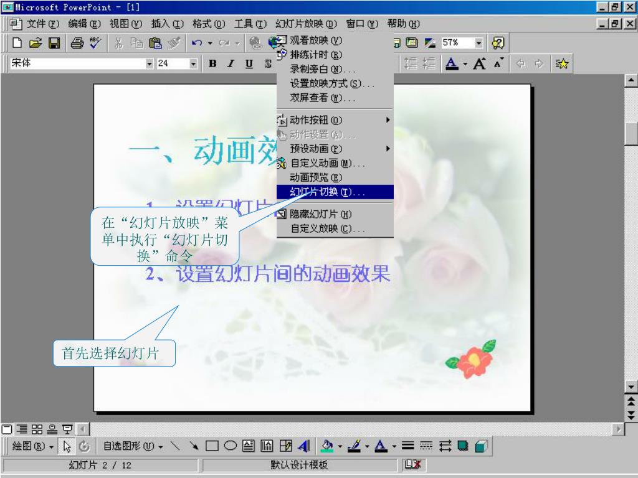The image size is (638, 478).
Task: Insert a vertical text box
Action: tap(267, 446)
